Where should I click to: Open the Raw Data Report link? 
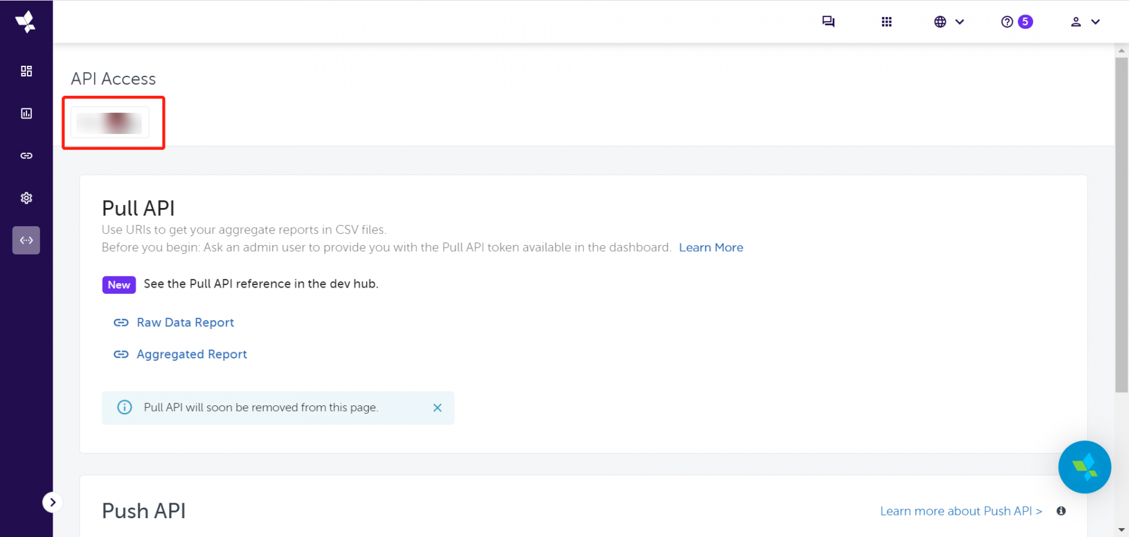(x=185, y=323)
